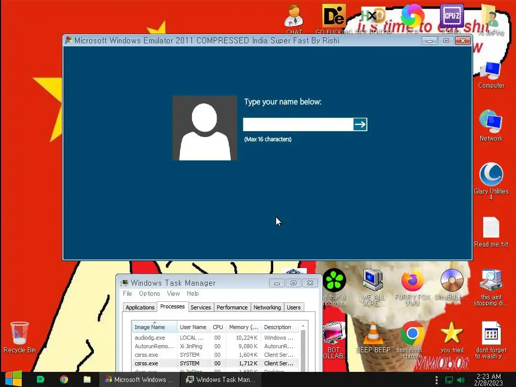The height and width of the screenshot is (387, 516).
Task: Open the WE ALL SCRE... computer icon
Action: (373, 286)
